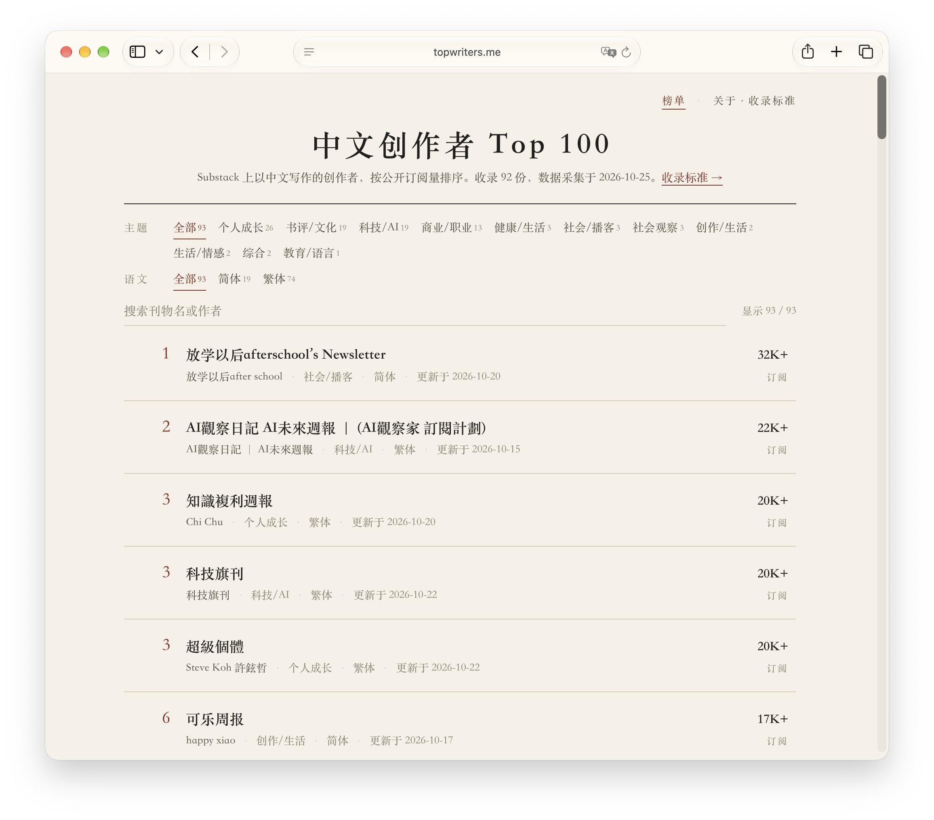Viewport: 934px width, 820px height.
Task: Go back with the left arrow
Action: pos(195,52)
